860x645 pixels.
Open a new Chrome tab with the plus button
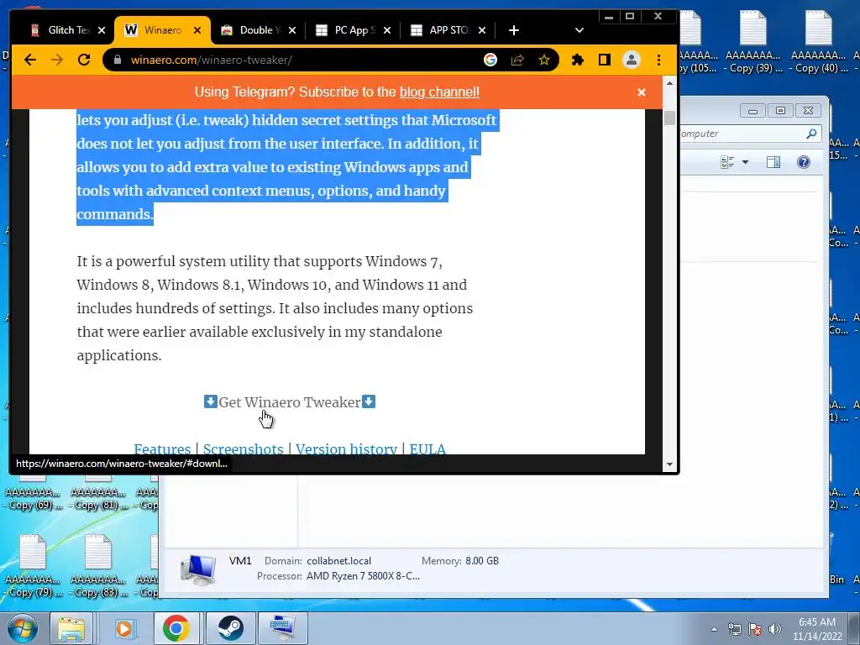[x=513, y=30]
